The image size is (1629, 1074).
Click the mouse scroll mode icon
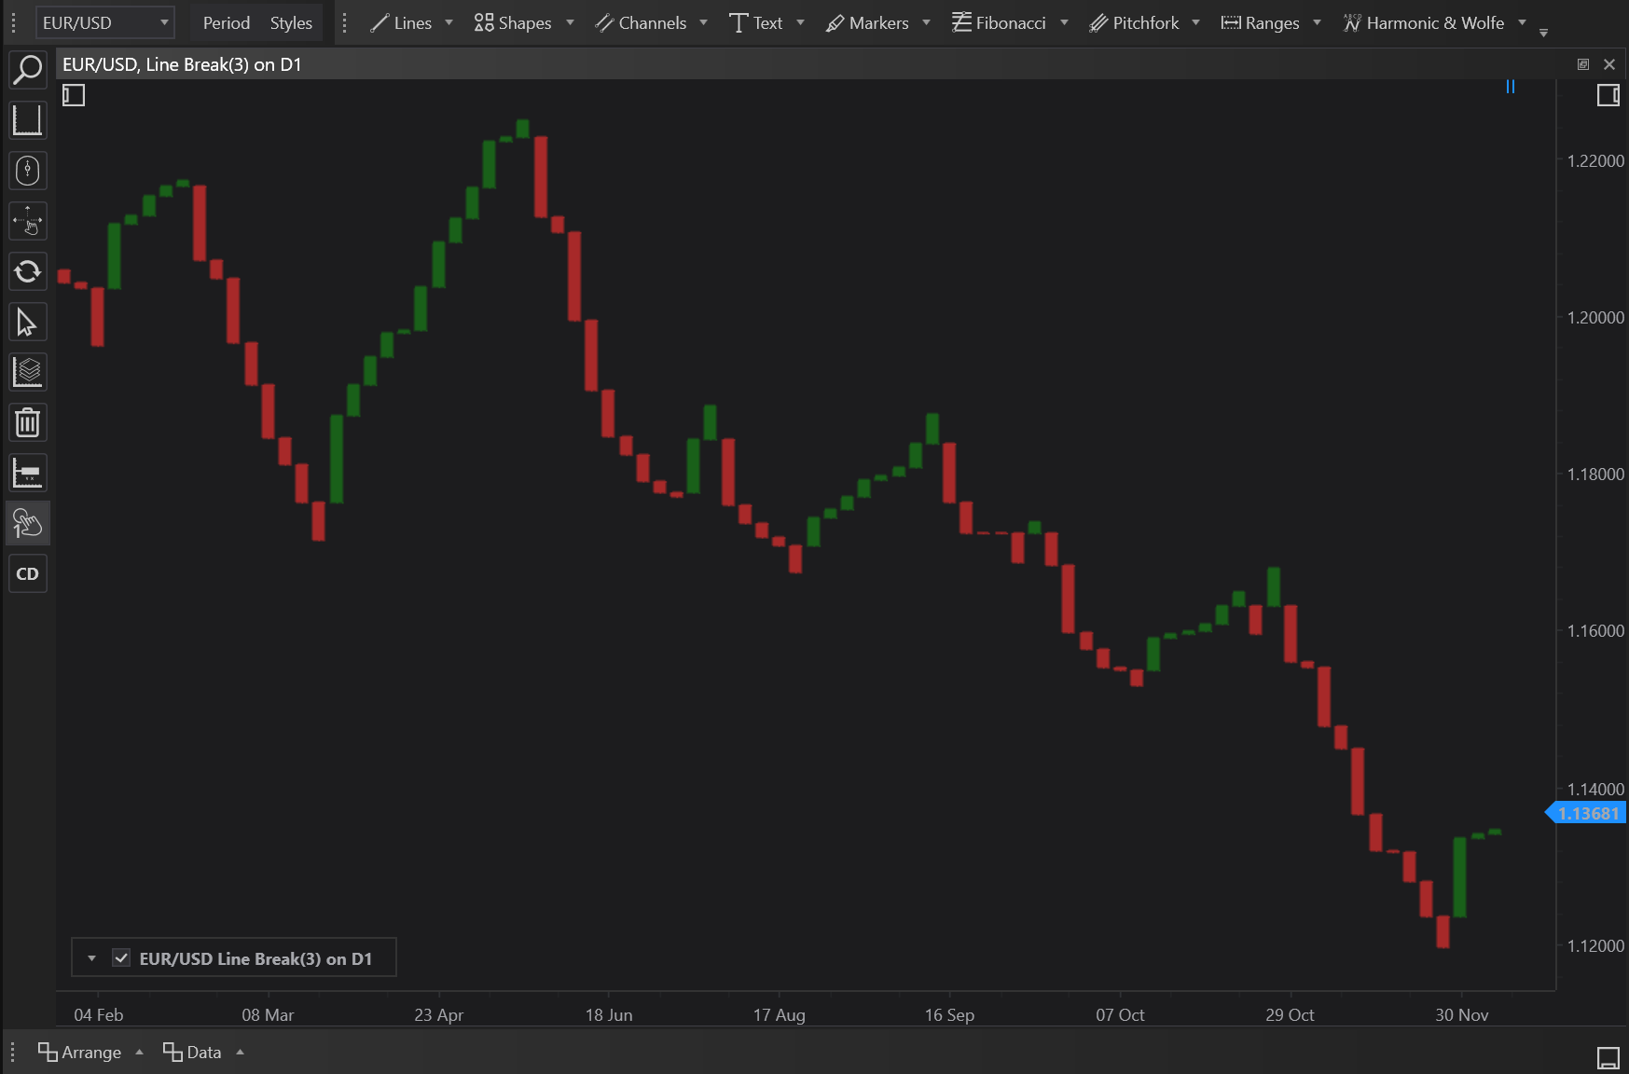[28, 171]
